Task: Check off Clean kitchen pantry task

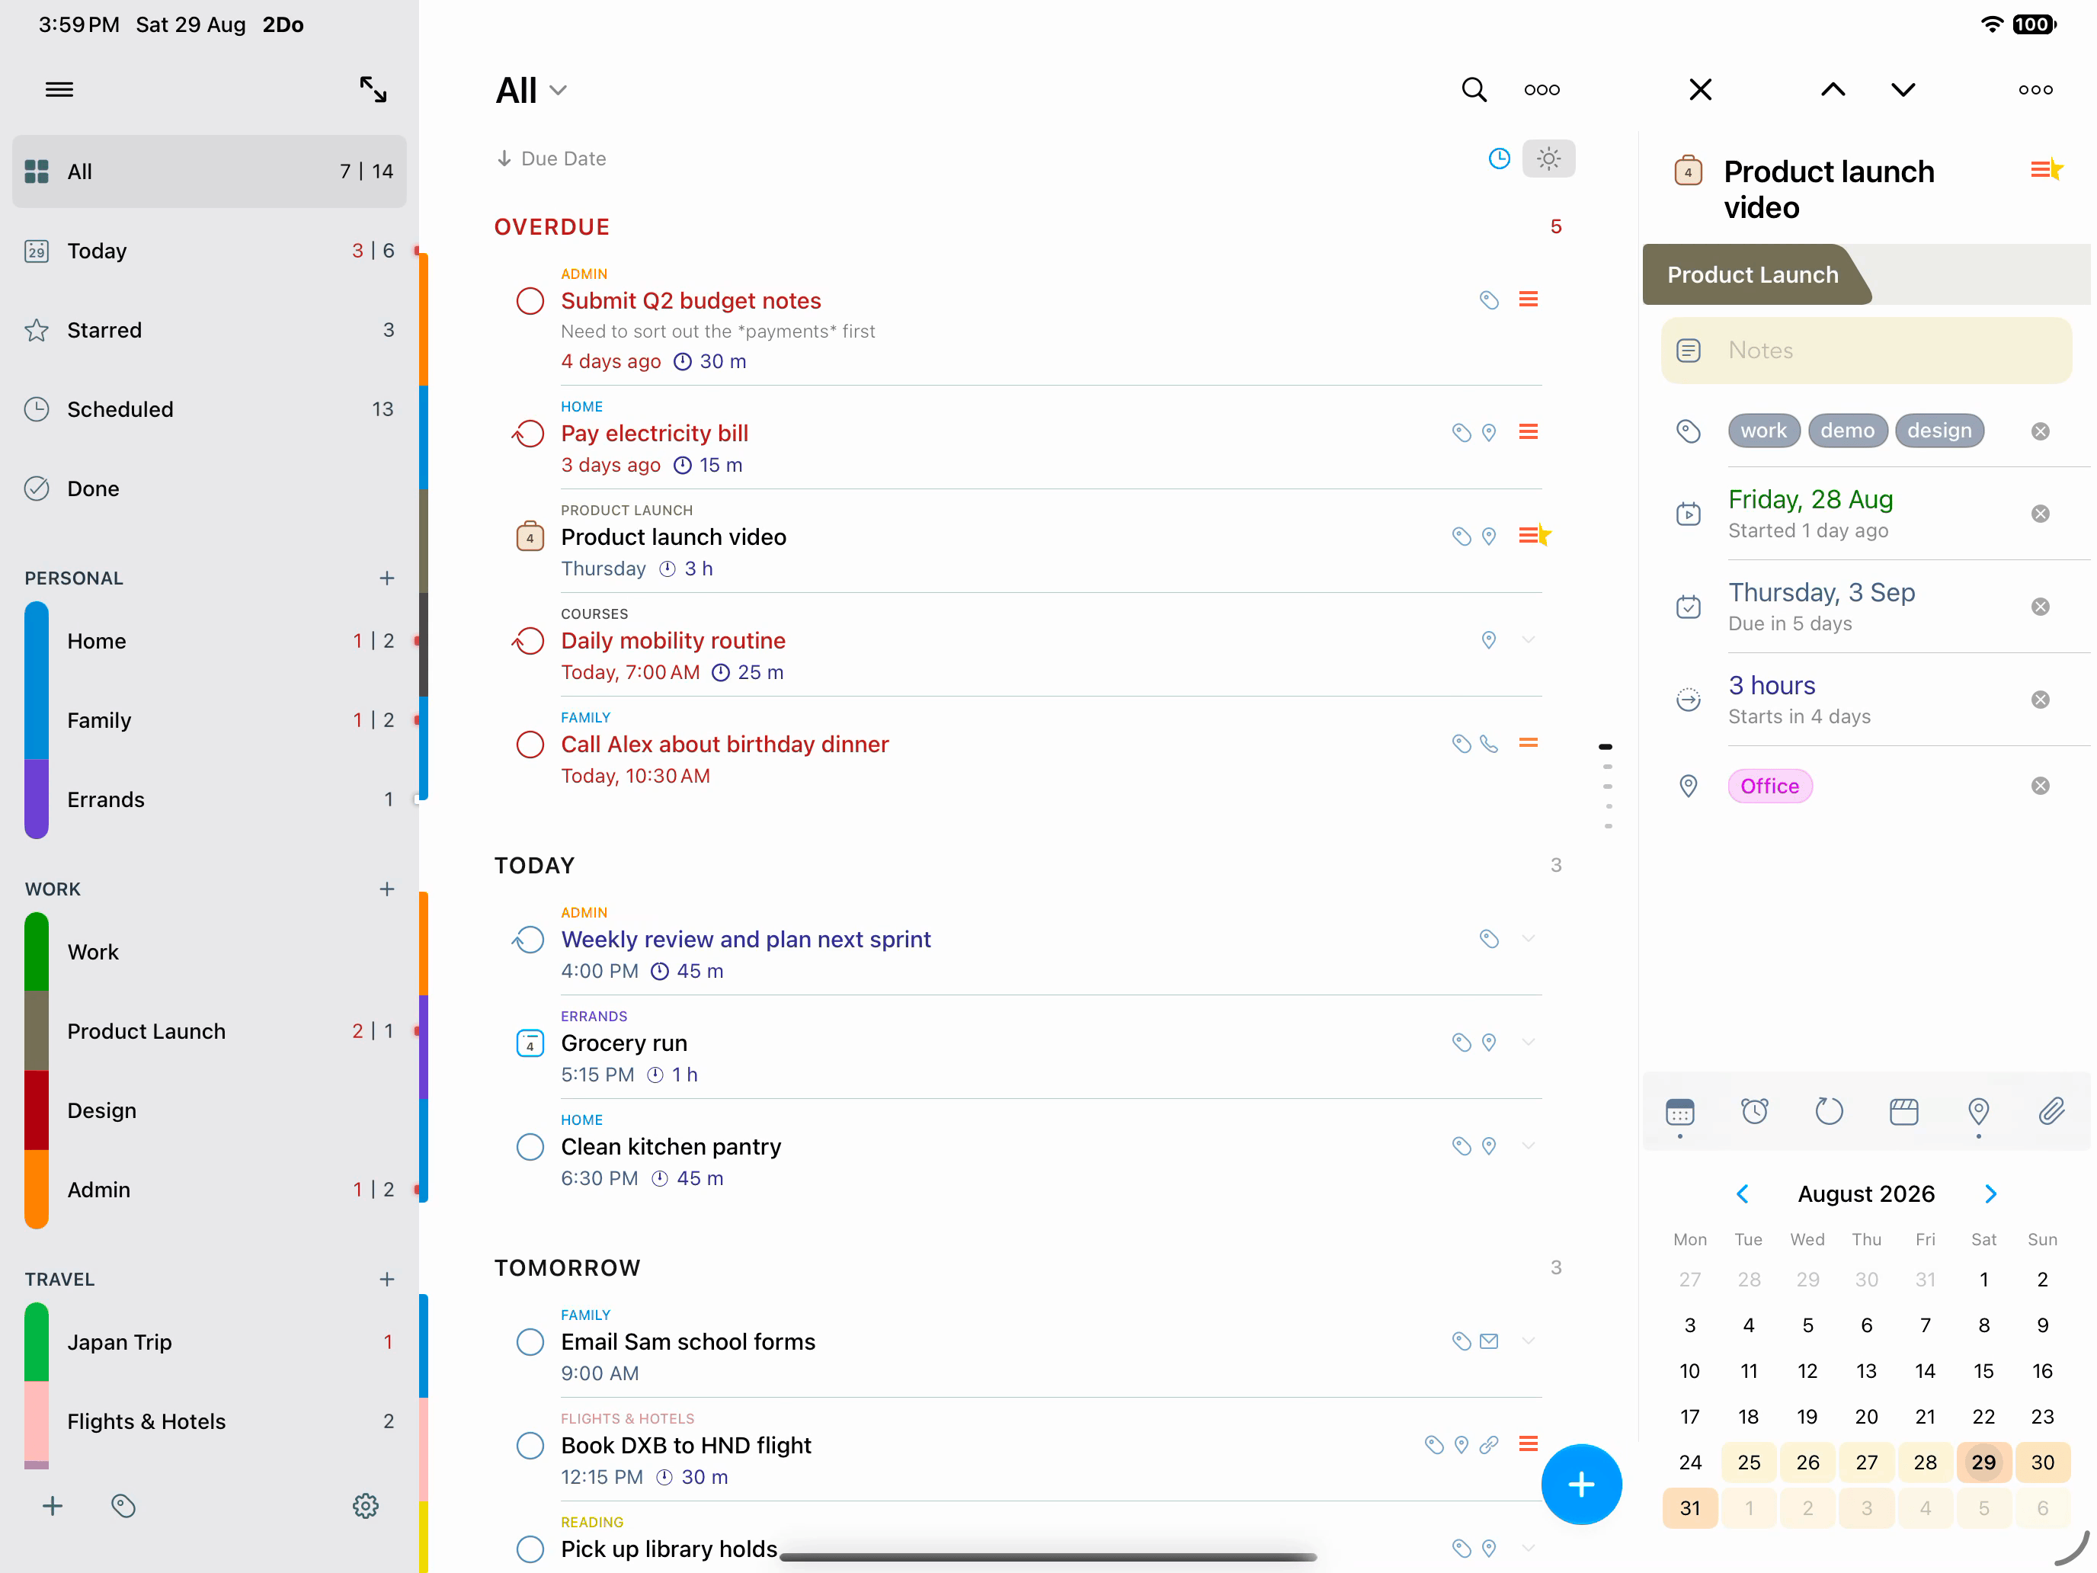Action: tap(530, 1147)
